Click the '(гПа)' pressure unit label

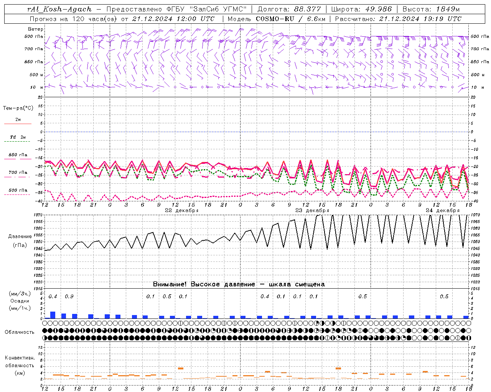point(20,245)
